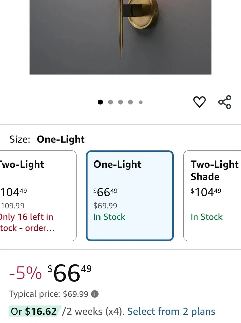Click the Only 16 left stock warning
Image resolution: width=241 pixels, height=323 pixels.
coord(27,222)
